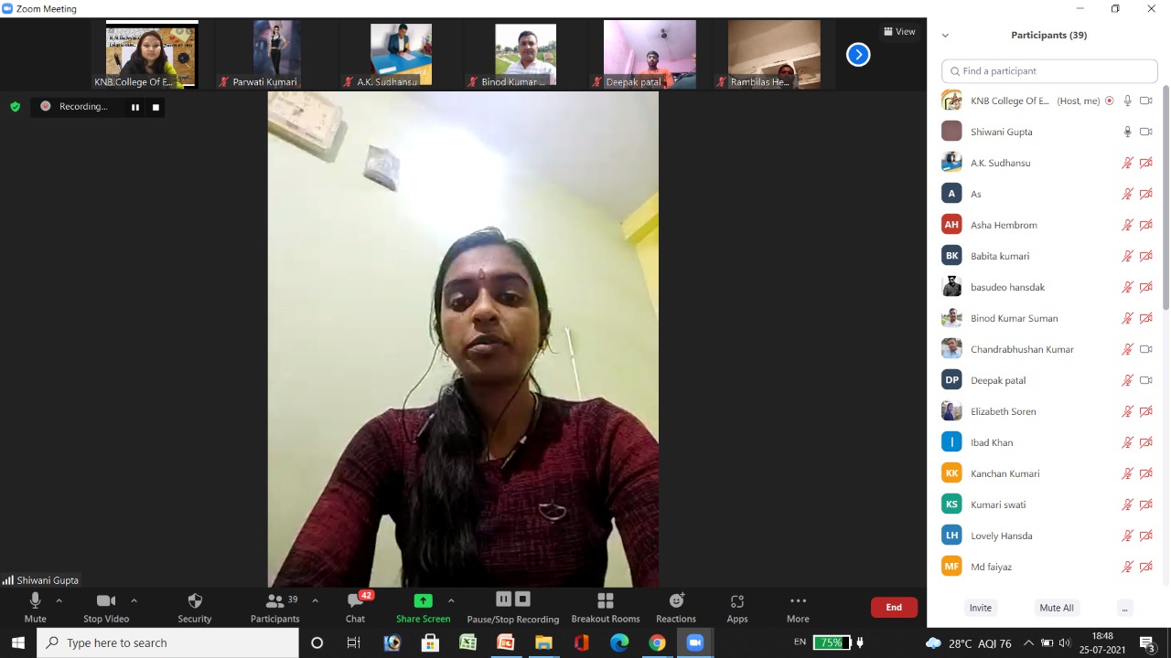
Task: Open participants options arrow beside Participants
Action: 315,600
